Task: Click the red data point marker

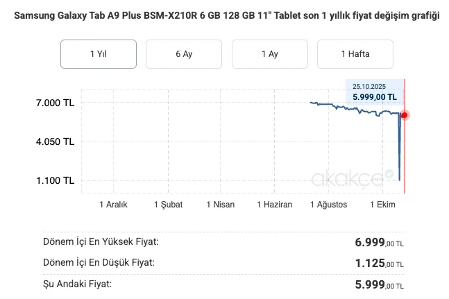Action: tap(405, 115)
